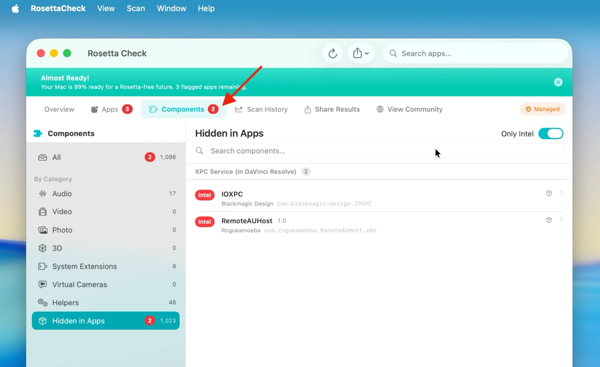Image resolution: width=600 pixels, height=367 pixels.
Task: Click the Hidden in Apps heading
Action: (x=229, y=133)
